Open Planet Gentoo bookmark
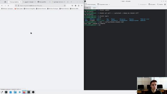Screen dimensions: 167x94 coord(64,9)
